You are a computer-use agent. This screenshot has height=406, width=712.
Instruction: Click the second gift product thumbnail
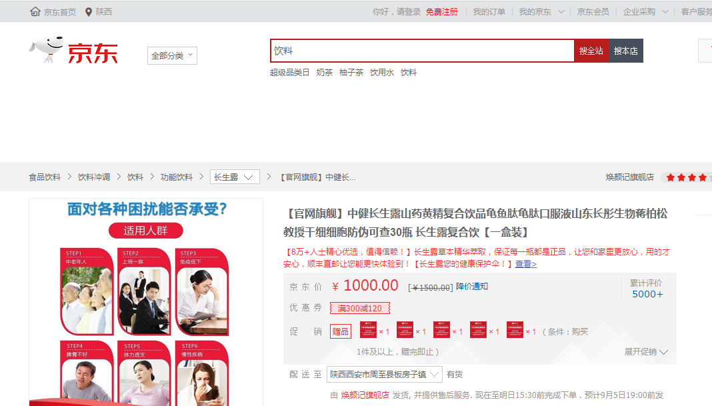tap(405, 330)
